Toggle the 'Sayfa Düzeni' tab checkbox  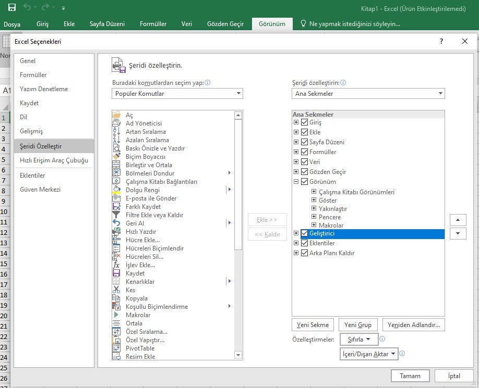tap(304, 142)
